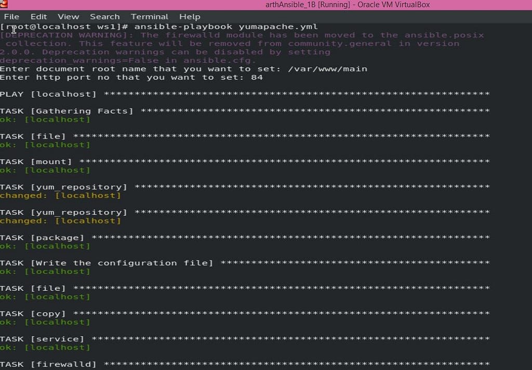The height and width of the screenshot is (370, 532).
Task: Click 'TASK [firewalld]' line
Action: pos(245,364)
